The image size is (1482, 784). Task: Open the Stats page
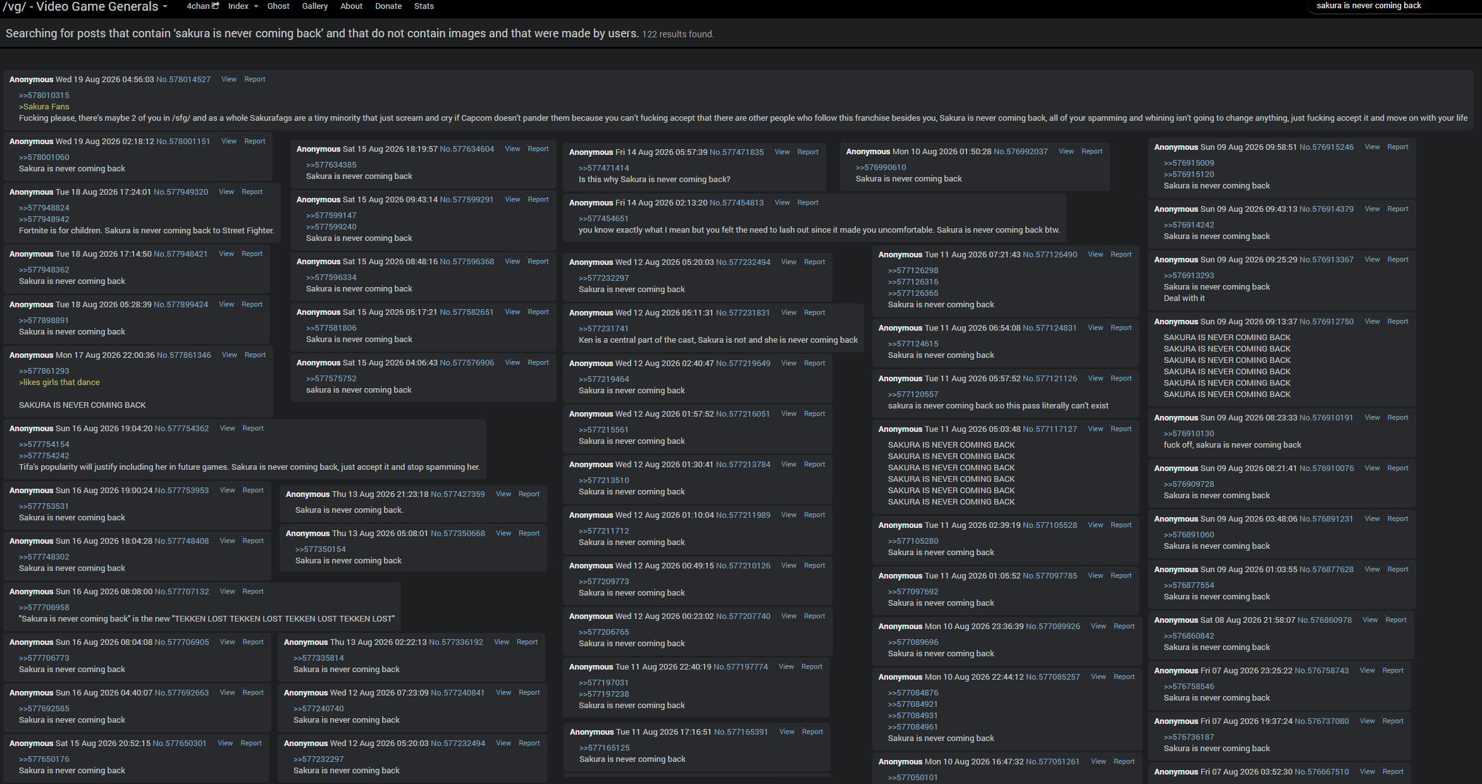(424, 6)
